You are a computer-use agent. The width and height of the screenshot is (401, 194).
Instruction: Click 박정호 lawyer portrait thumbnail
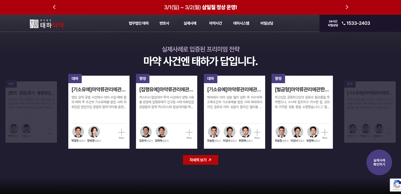[78, 132]
